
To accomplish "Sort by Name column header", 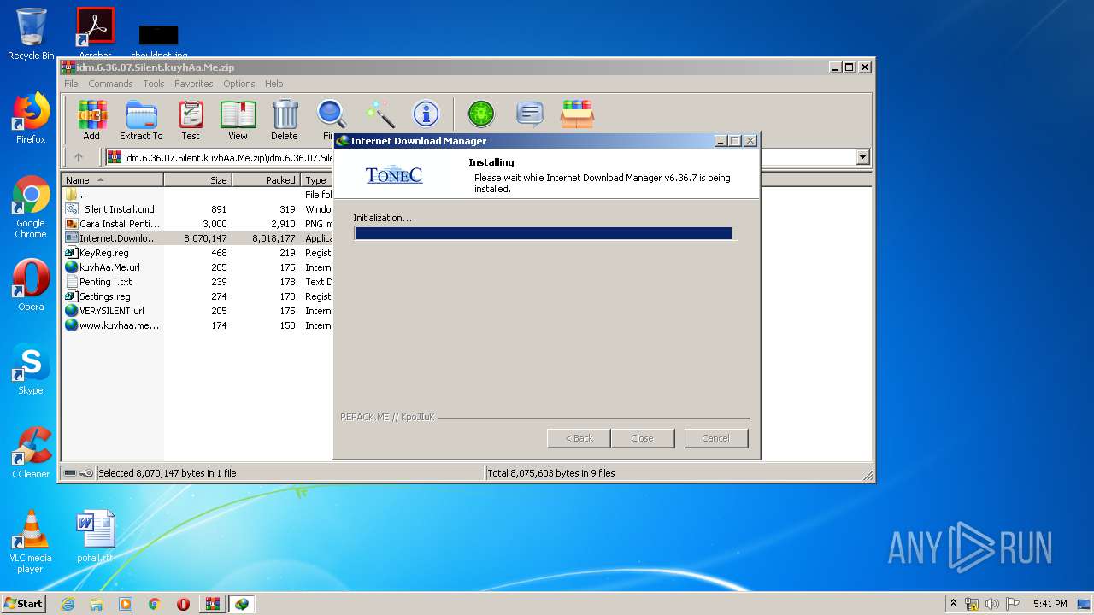I will coord(112,180).
